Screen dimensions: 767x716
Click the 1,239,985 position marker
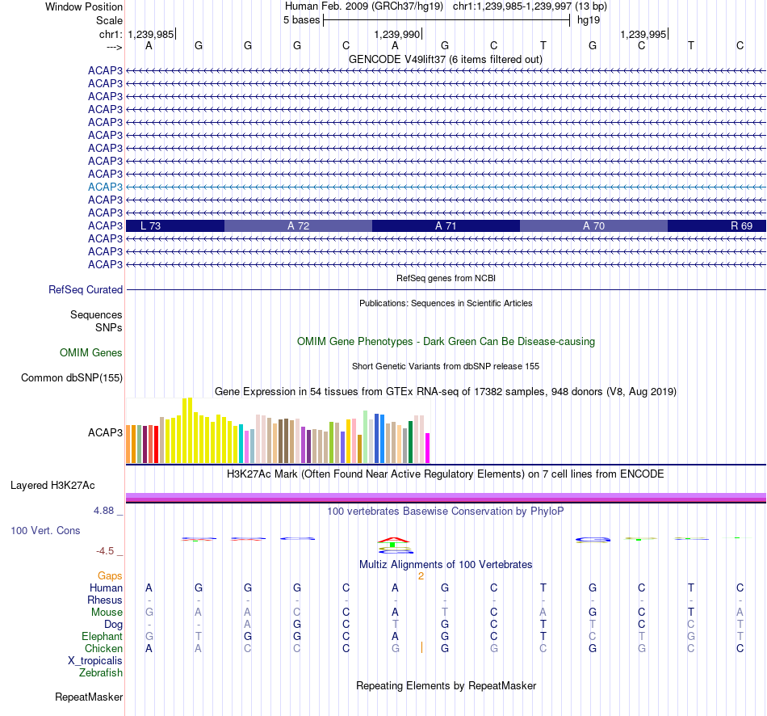pyautogui.click(x=152, y=34)
